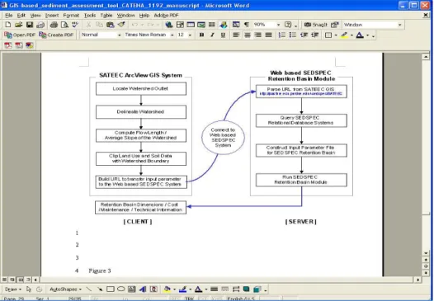This screenshot has height=301, width=434.
Task: Select the Line drawing tool
Action: click(x=89, y=289)
